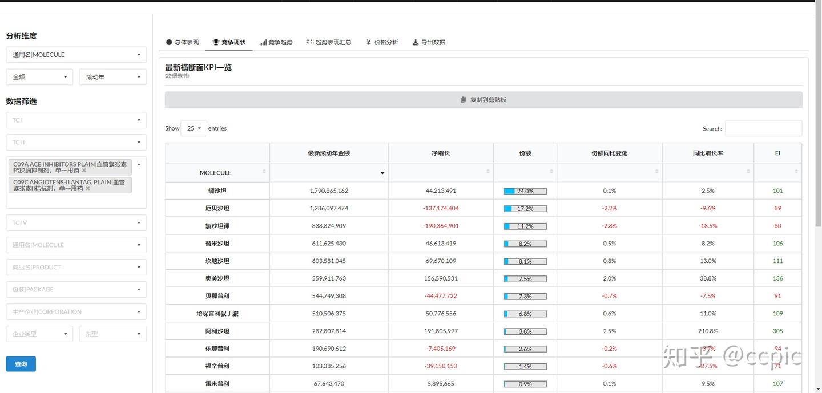Click the sort icon on 净增长 column

(x=488, y=172)
